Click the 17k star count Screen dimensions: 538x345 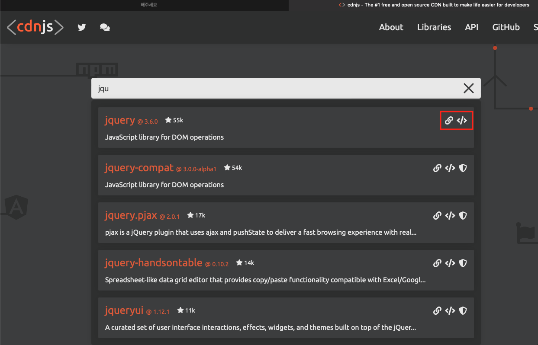click(196, 215)
